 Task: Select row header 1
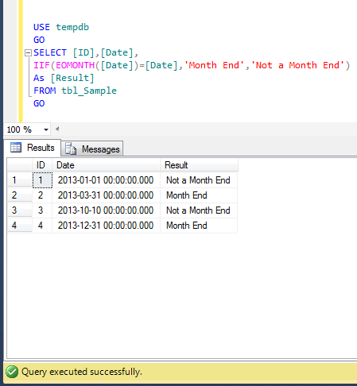(20, 180)
